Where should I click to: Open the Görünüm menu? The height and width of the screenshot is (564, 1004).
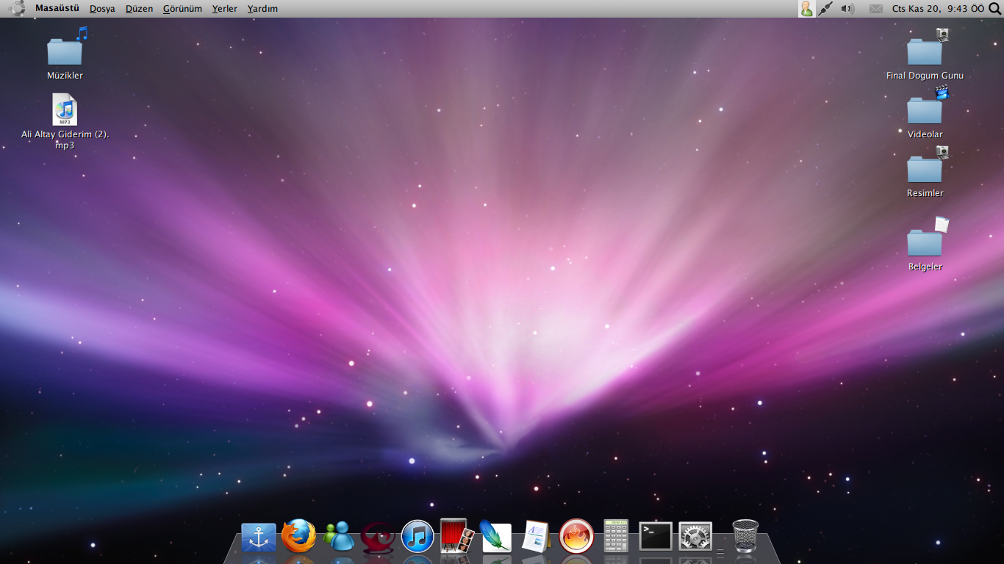pos(182,9)
